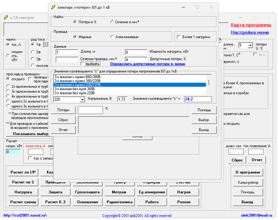Open Расчет по S section
Screen dimensions: 278x220
tap(23, 182)
